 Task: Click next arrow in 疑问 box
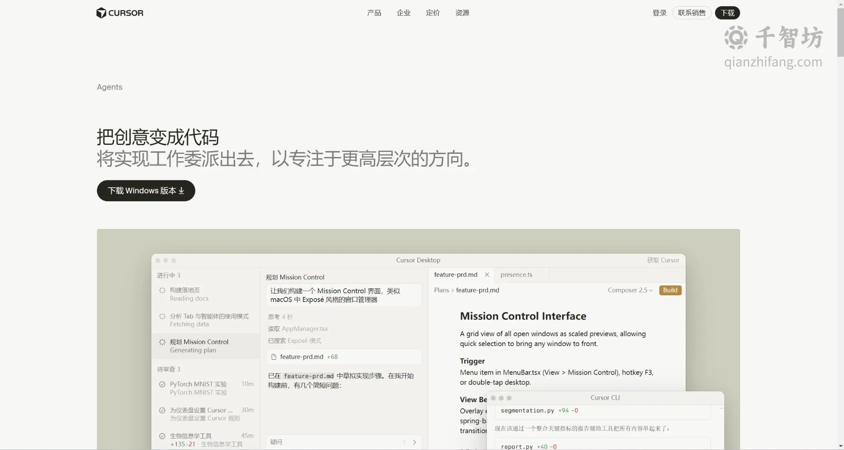pos(414,442)
